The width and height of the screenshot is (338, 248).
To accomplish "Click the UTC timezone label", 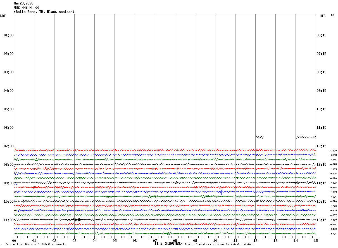I will point(323,16).
